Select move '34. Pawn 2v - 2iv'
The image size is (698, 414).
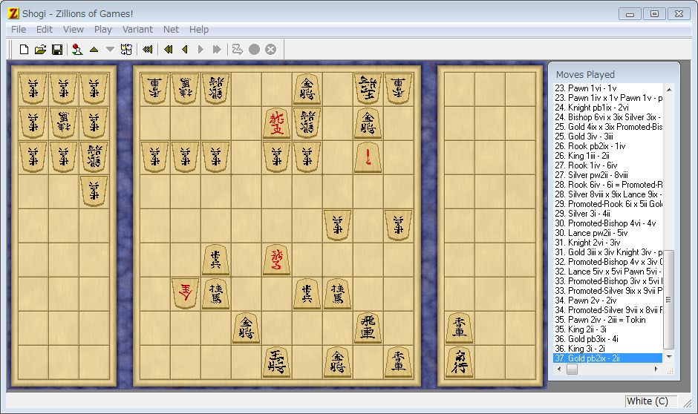coord(607,300)
